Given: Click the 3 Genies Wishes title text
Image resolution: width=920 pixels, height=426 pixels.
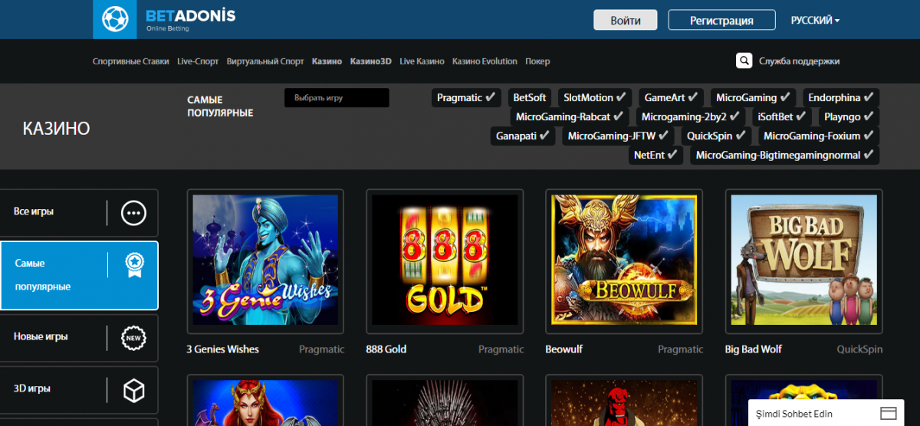Looking at the screenshot, I should click(223, 349).
